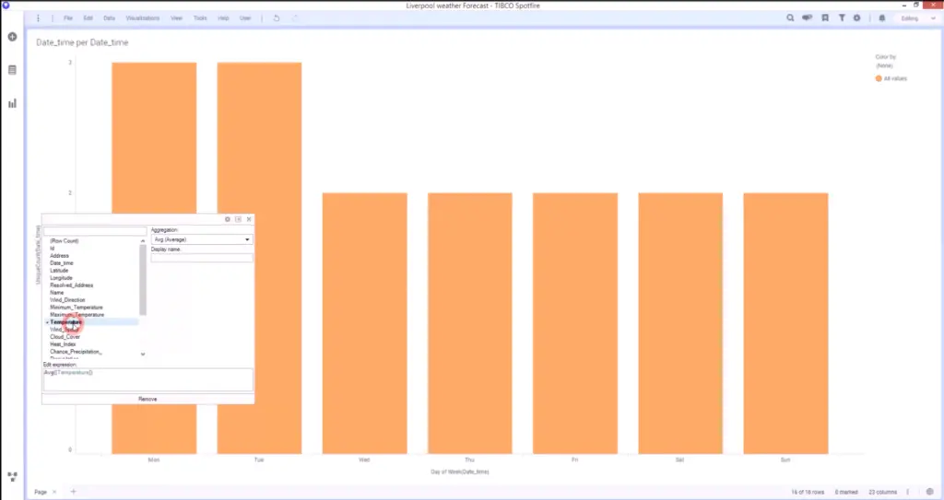Open the data table icon in left sidebar

[12, 70]
